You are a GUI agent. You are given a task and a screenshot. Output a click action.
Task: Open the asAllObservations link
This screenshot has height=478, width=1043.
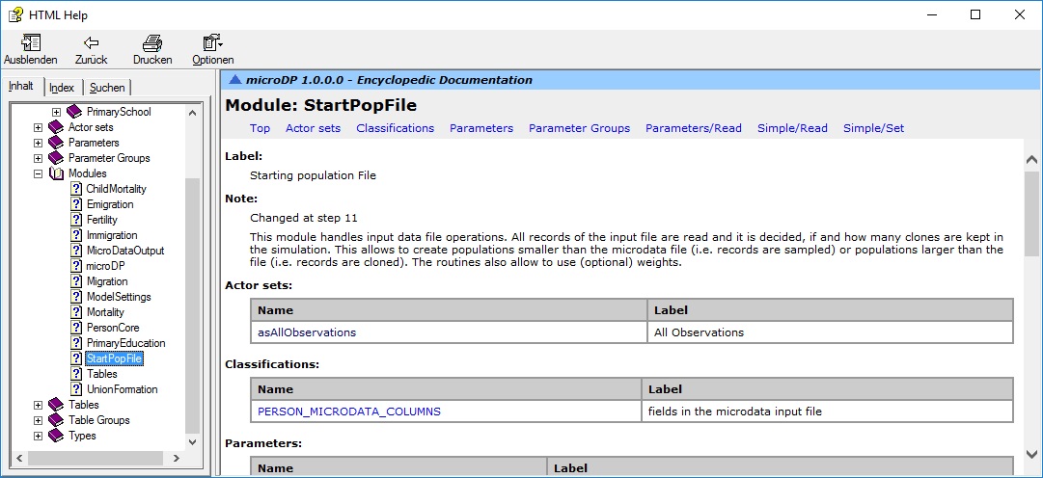[x=307, y=332]
